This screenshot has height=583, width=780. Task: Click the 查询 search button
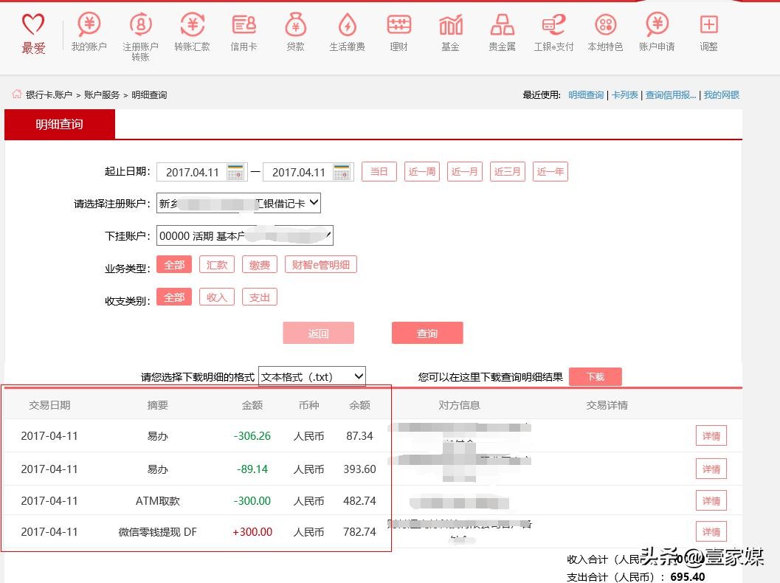pos(427,334)
